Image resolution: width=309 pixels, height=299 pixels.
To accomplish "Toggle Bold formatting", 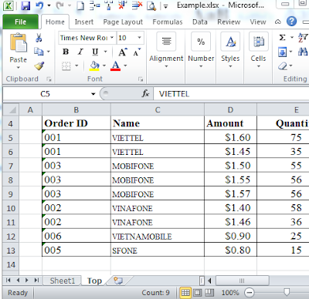I will 66,52.
